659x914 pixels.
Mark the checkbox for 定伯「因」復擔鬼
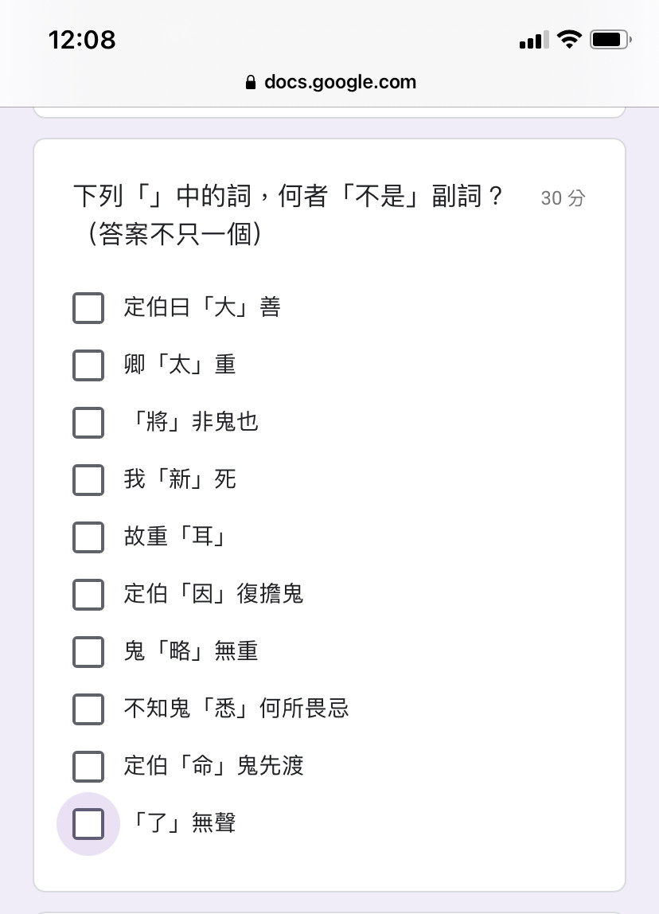tap(88, 595)
